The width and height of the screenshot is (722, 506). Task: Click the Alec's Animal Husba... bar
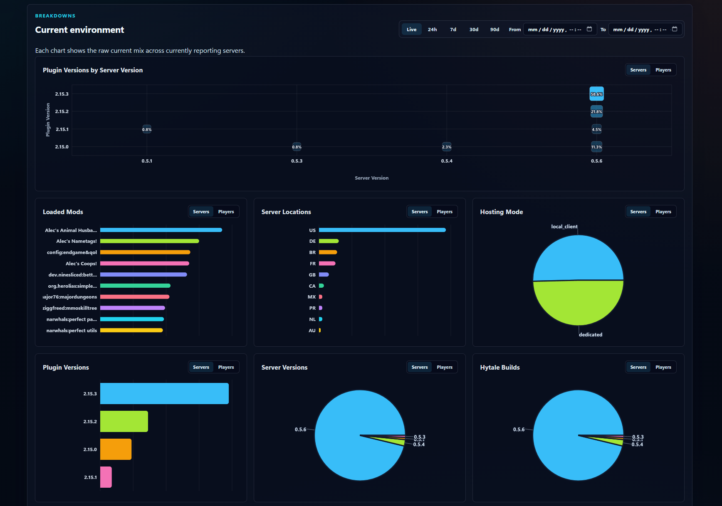click(161, 230)
